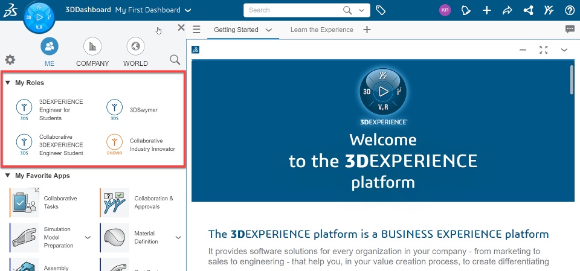This screenshot has height=271, width=580.
Task: Close the compass side panel
Action: pyautogui.click(x=181, y=27)
